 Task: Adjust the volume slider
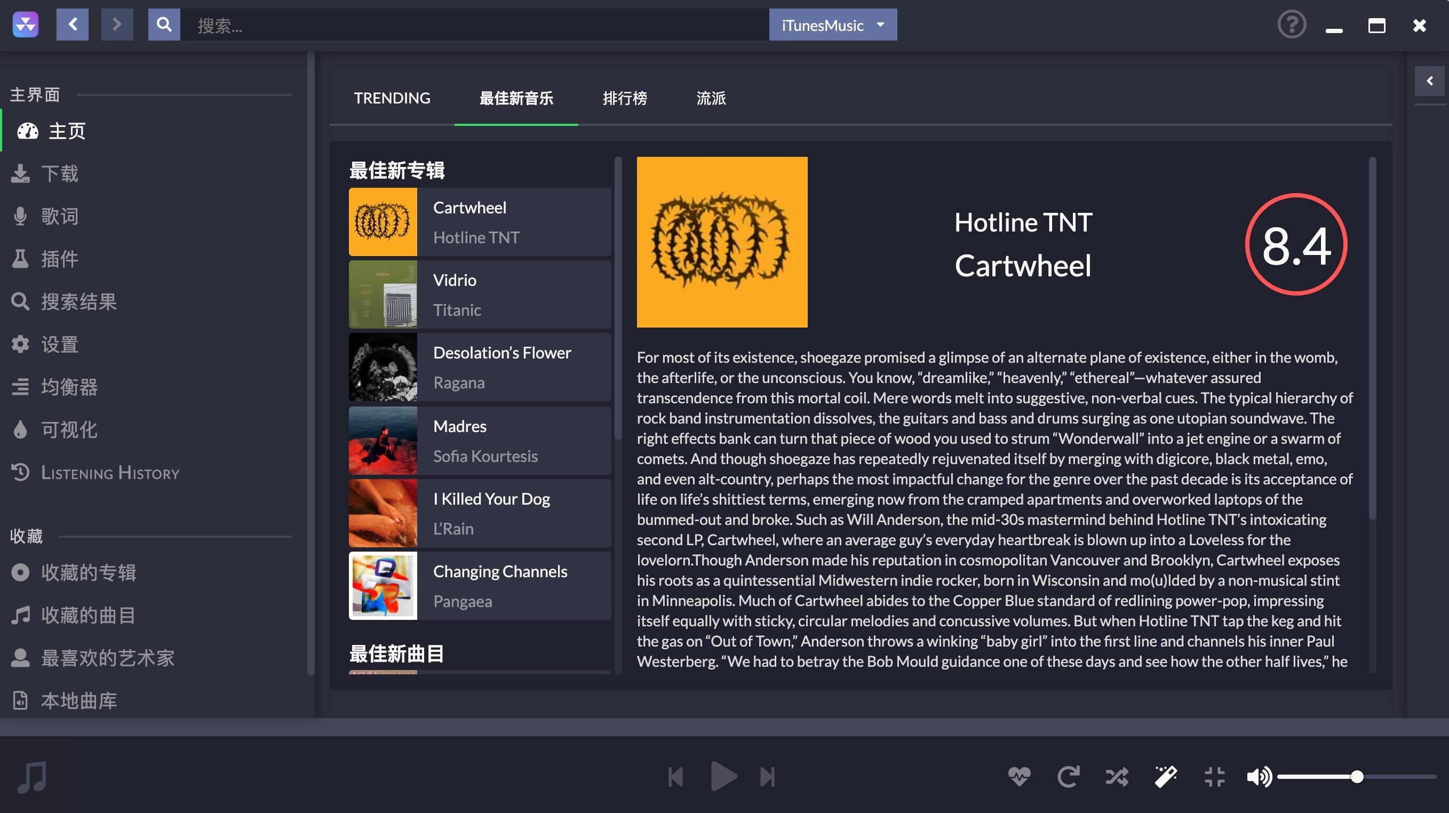[x=1357, y=777]
